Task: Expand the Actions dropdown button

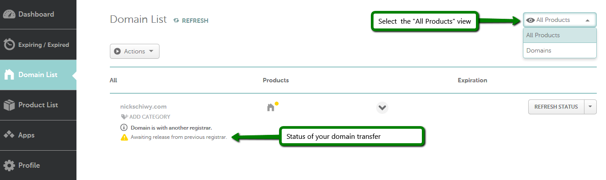Action: pos(134,51)
